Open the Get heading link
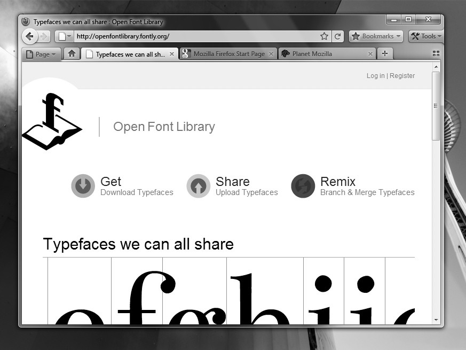Viewport: 466px width, 350px height. pyautogui.click(x=110, y=182)
